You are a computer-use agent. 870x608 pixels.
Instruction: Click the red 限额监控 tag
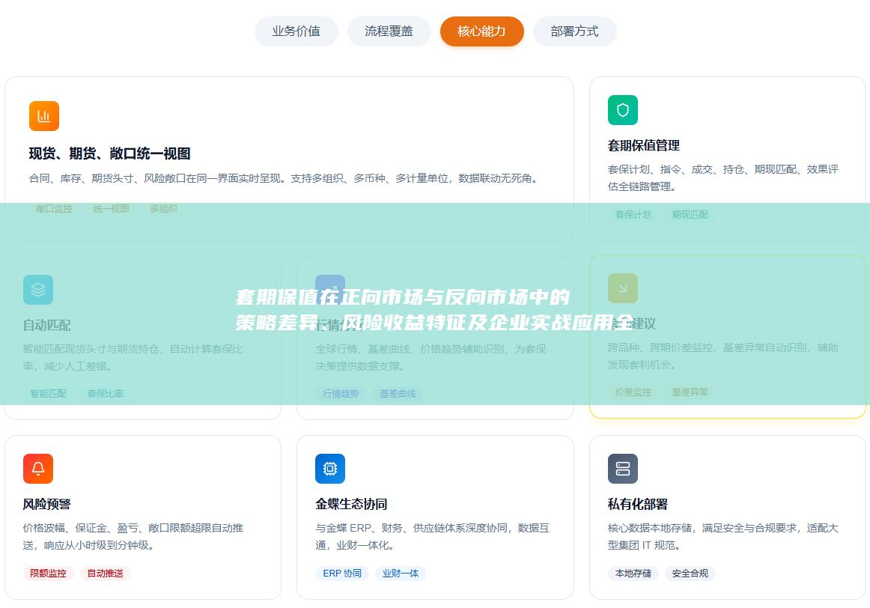(x=48, y=573)
